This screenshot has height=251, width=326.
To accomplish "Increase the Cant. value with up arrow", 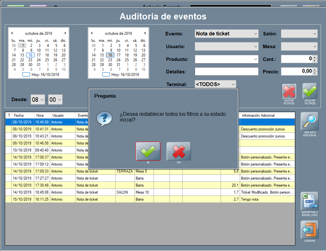I will coord(315,57).
